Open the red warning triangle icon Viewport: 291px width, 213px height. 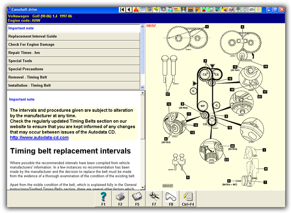[x=136, y=10]
